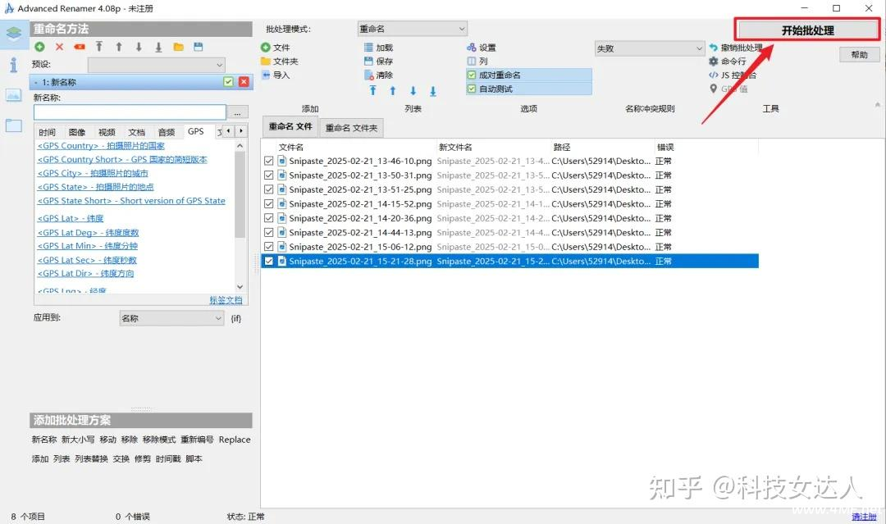Switch to the 重命名 文件夹 tab

351,128
